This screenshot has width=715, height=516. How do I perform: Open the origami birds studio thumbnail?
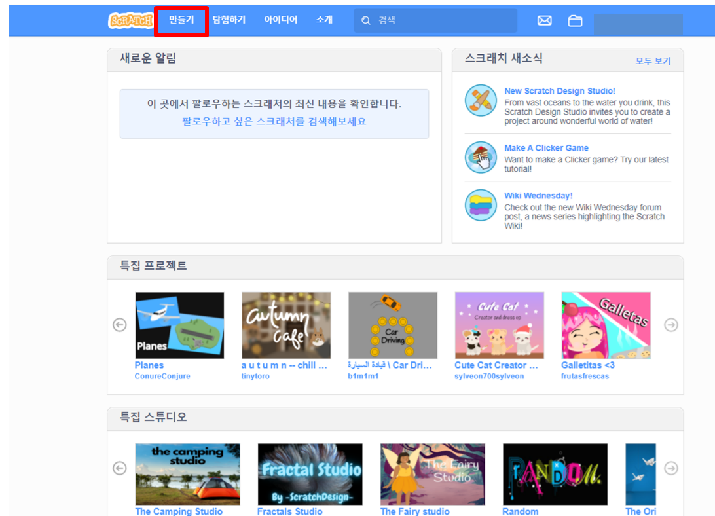(x=640, y=474)
